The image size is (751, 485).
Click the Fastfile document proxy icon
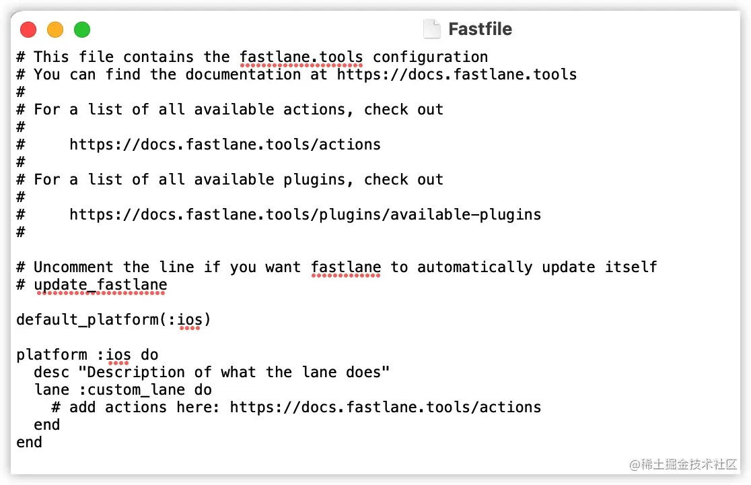click(x=431, y=29)
